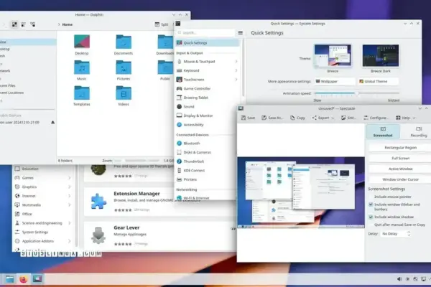Open Display & Monitor settings
The height and width of the screenshot is (287, 431).
(x=208, y=116)
